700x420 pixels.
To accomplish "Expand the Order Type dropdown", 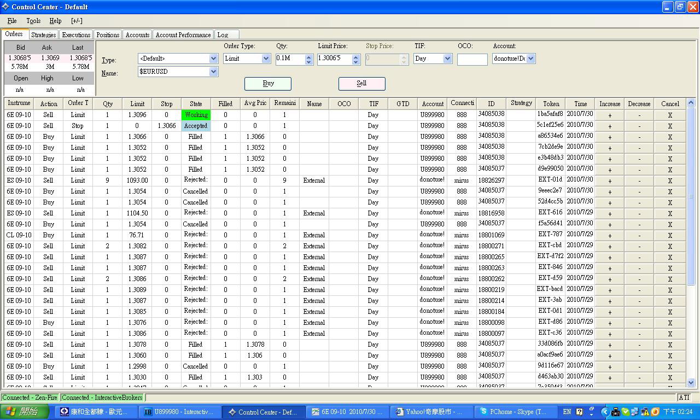I will coord(266,59).
